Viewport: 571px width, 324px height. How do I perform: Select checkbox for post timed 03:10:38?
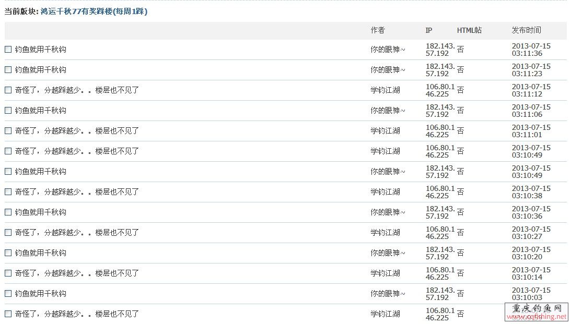pyautogui.click(x=8, y=191)
